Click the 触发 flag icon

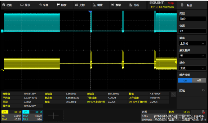point(58,5)
